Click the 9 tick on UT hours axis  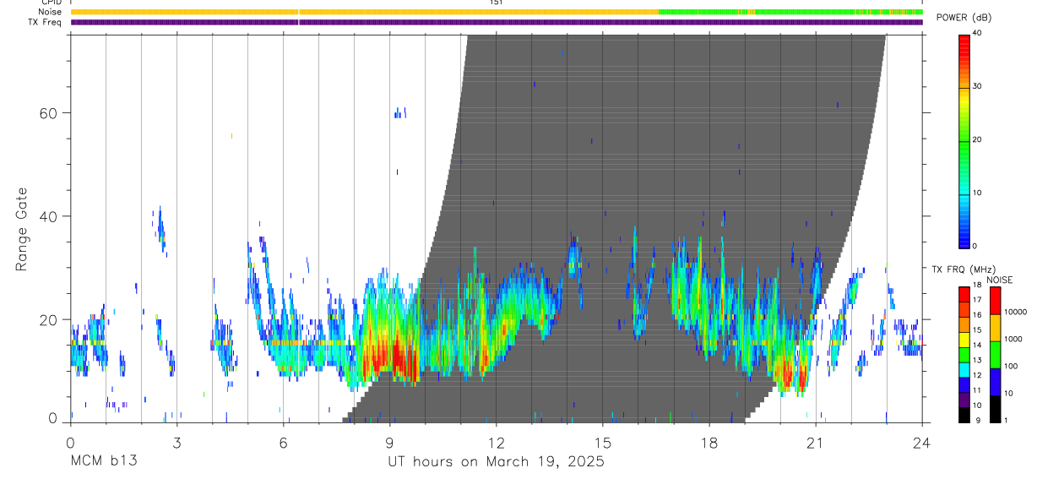[389, 442]
